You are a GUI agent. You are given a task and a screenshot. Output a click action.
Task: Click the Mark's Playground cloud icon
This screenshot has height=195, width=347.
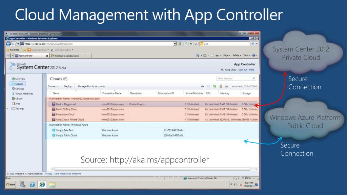coord(54,104)
